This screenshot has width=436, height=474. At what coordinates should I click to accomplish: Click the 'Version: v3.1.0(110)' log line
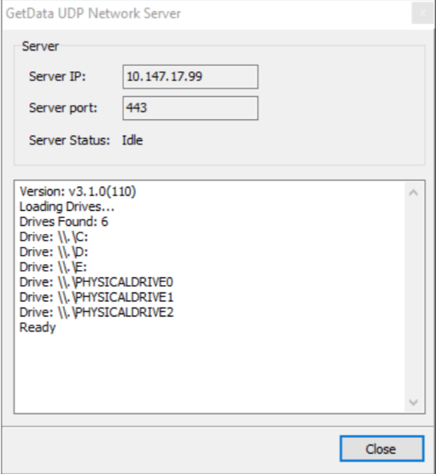(x=78, y=191)
